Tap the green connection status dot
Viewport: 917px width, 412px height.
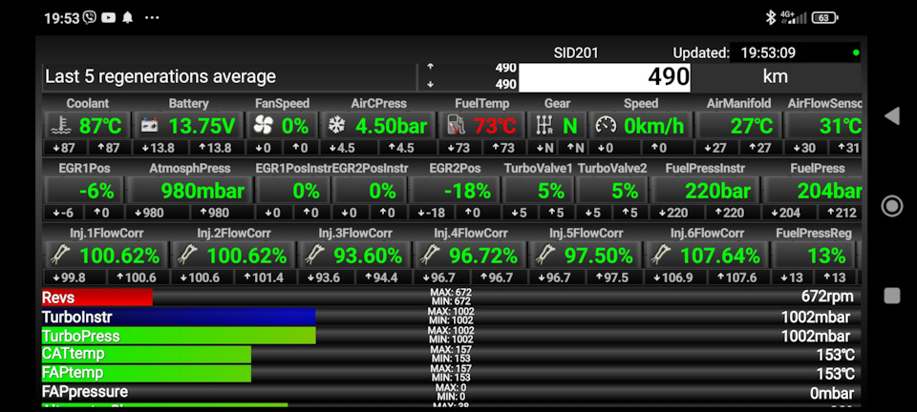click(x=856, y=52)
